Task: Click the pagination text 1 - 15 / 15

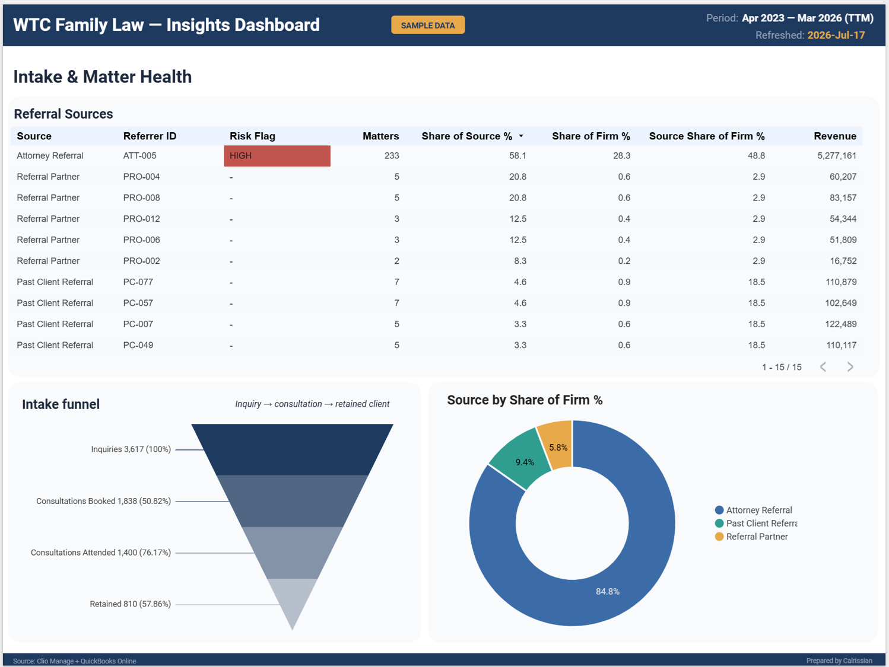Action: (782, 368)
